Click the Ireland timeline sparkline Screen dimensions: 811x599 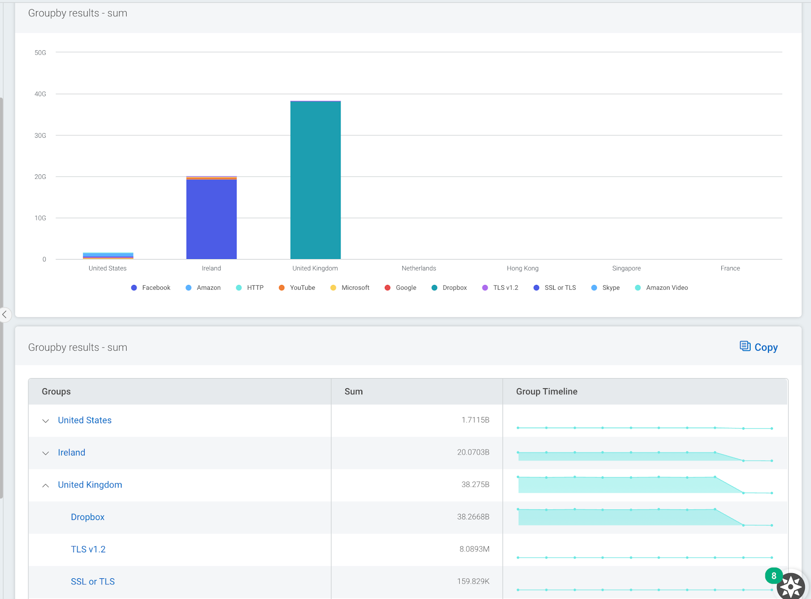pos(644,455)
